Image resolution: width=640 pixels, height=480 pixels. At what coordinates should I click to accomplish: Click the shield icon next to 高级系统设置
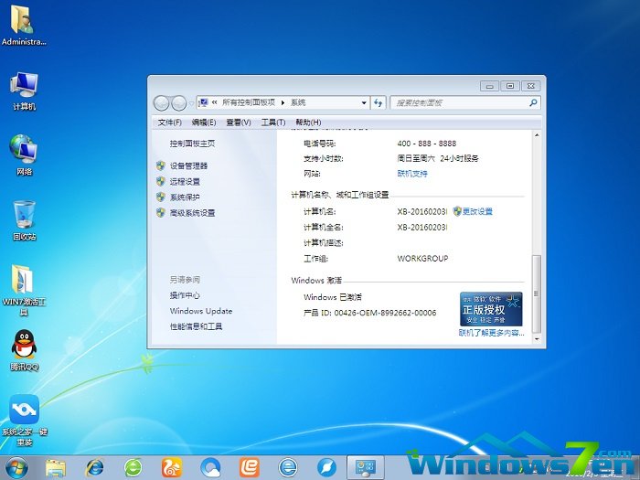coord(161,213)
